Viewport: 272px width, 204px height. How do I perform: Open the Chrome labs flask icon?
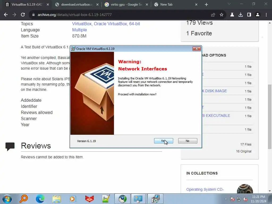232,15
